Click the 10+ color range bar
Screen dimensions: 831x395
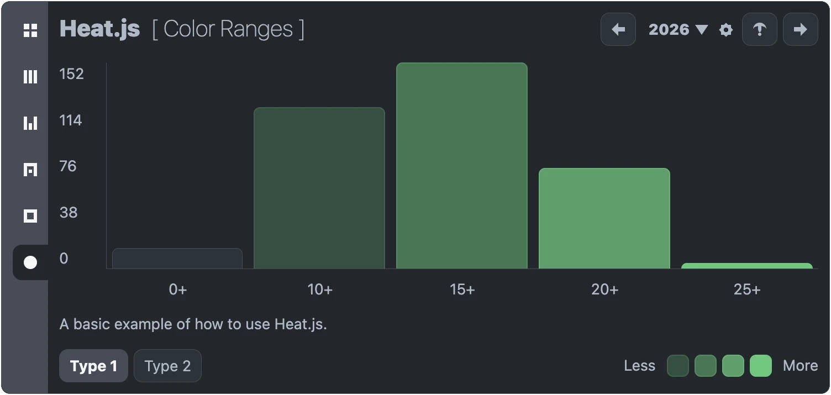click(x=319, y=188)
